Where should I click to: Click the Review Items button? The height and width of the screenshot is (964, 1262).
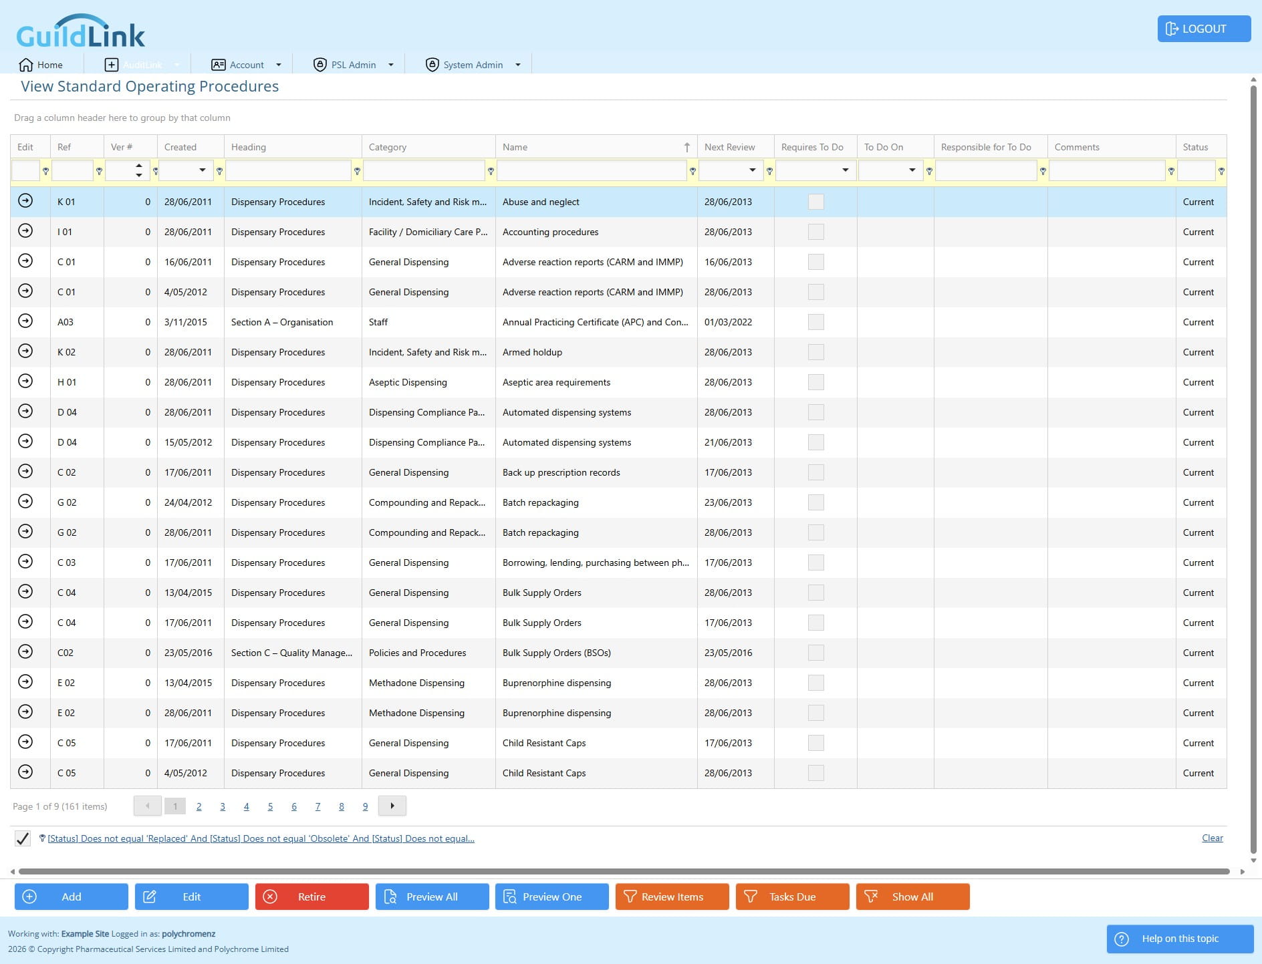[x=672, y=897]
